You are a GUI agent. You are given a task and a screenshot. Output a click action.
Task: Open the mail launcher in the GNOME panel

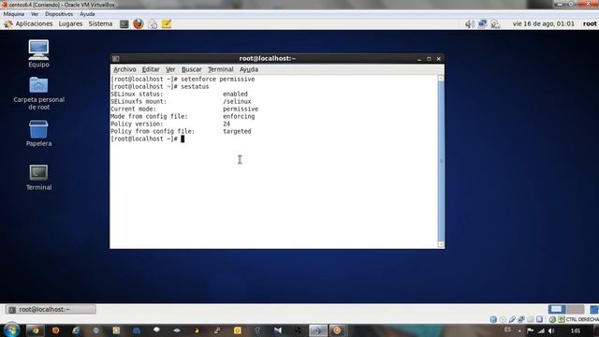pos(153,24)
